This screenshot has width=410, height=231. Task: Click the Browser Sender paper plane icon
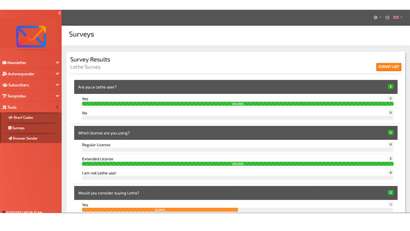(x=10, y=138)
